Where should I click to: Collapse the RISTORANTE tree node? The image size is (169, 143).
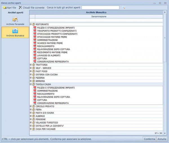point(31,25)
